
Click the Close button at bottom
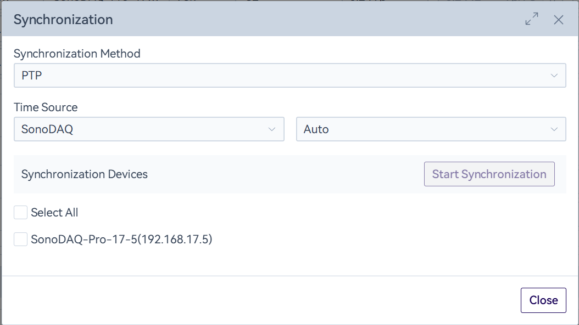coord(543,300)
